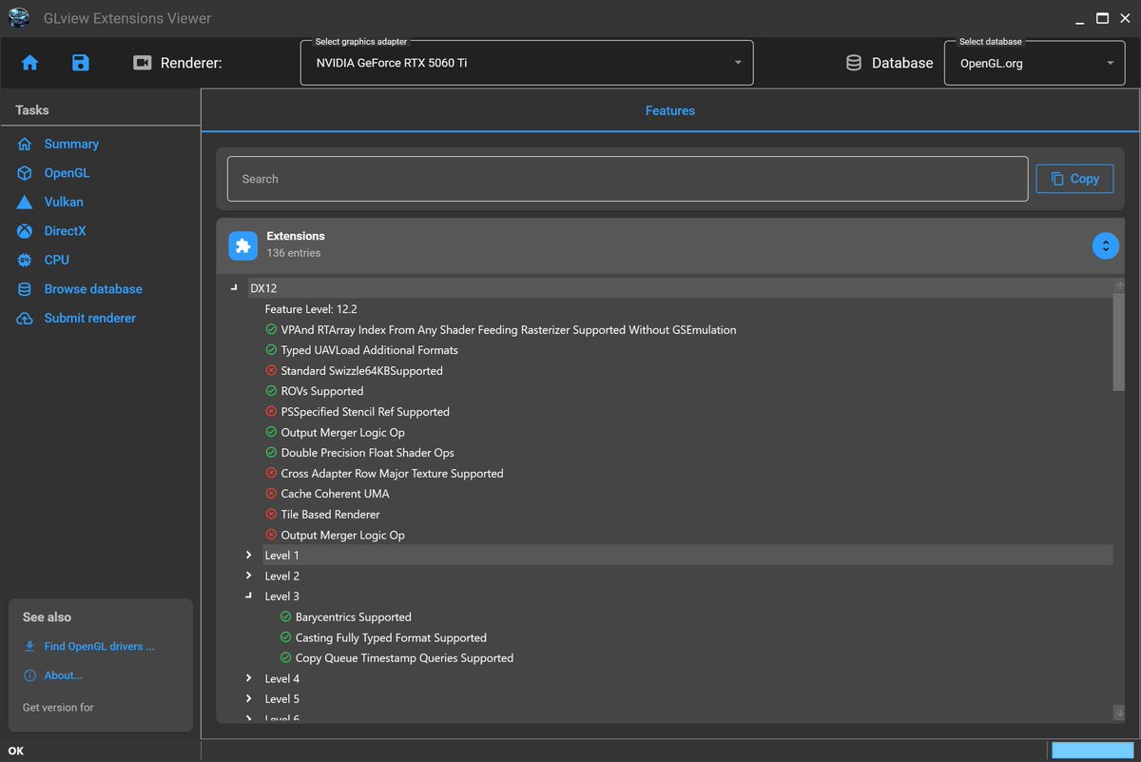Click green check icon for Copy Queue Timestamp Queries

(285, 658)
